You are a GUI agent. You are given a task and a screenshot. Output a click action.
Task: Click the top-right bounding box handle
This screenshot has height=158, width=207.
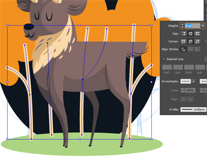click(x=151, y=25)
